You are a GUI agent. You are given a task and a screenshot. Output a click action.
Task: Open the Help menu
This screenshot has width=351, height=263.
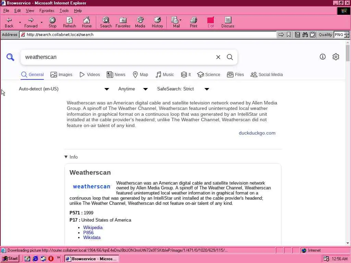click(x=78, y=11)
